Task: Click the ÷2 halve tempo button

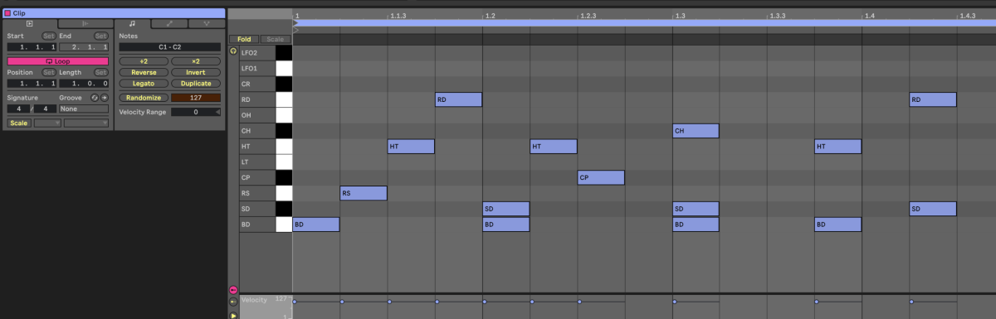Action: pyautogui.click(x=143, y=61)
